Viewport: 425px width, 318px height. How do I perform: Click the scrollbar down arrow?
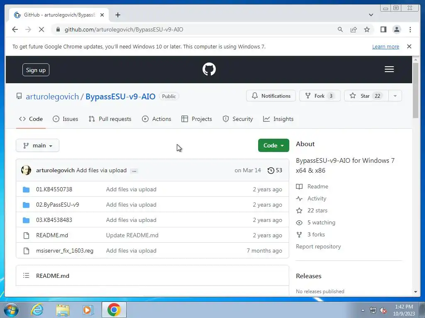tap(415, 292)
